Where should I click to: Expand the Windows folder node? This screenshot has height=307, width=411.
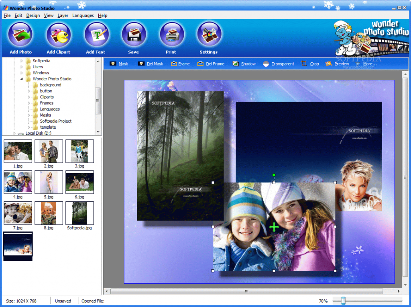tap(22, 73)
